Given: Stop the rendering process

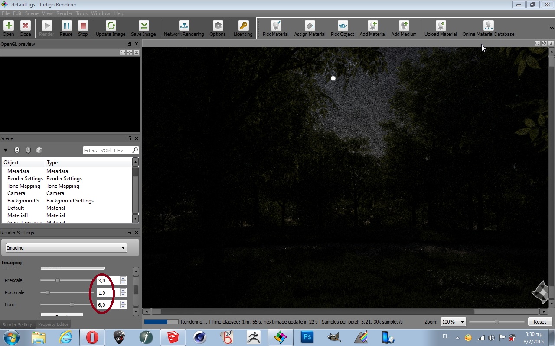Looking at the screenshot, I should click(x=83, y=29).
